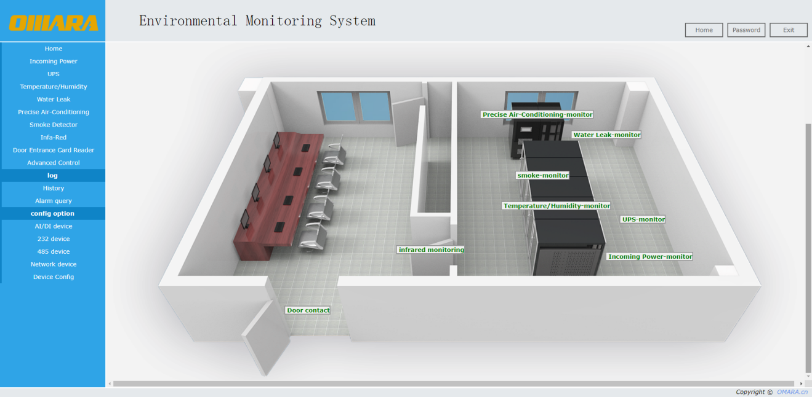
Task: Click the Home button at top right
Action: (x=704, y=30)
